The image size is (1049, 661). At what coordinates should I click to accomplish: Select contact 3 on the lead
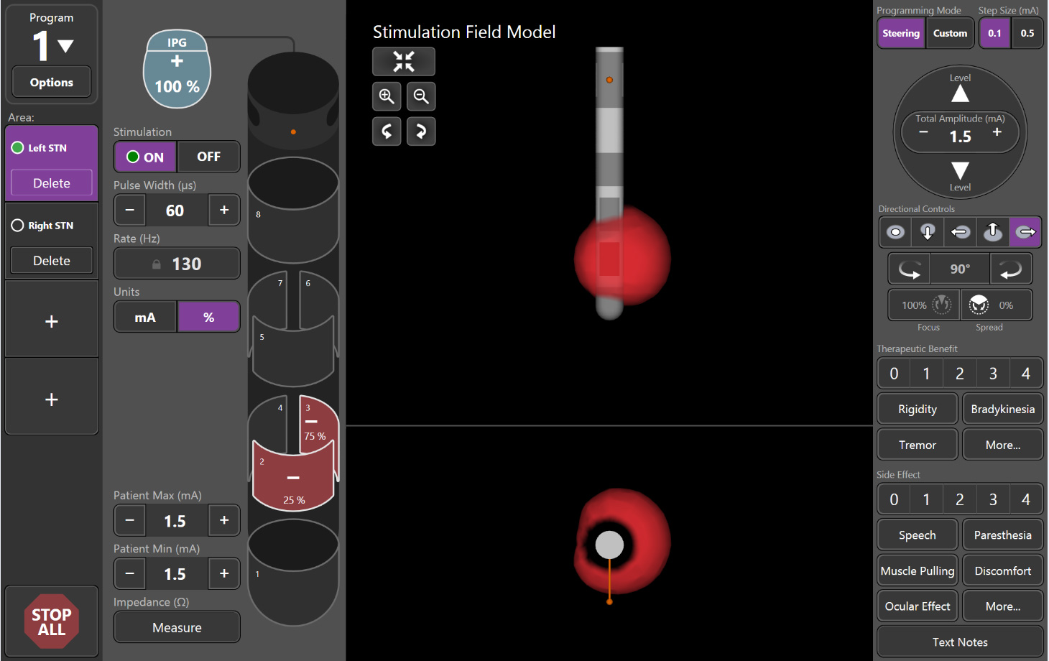[316, 427]
